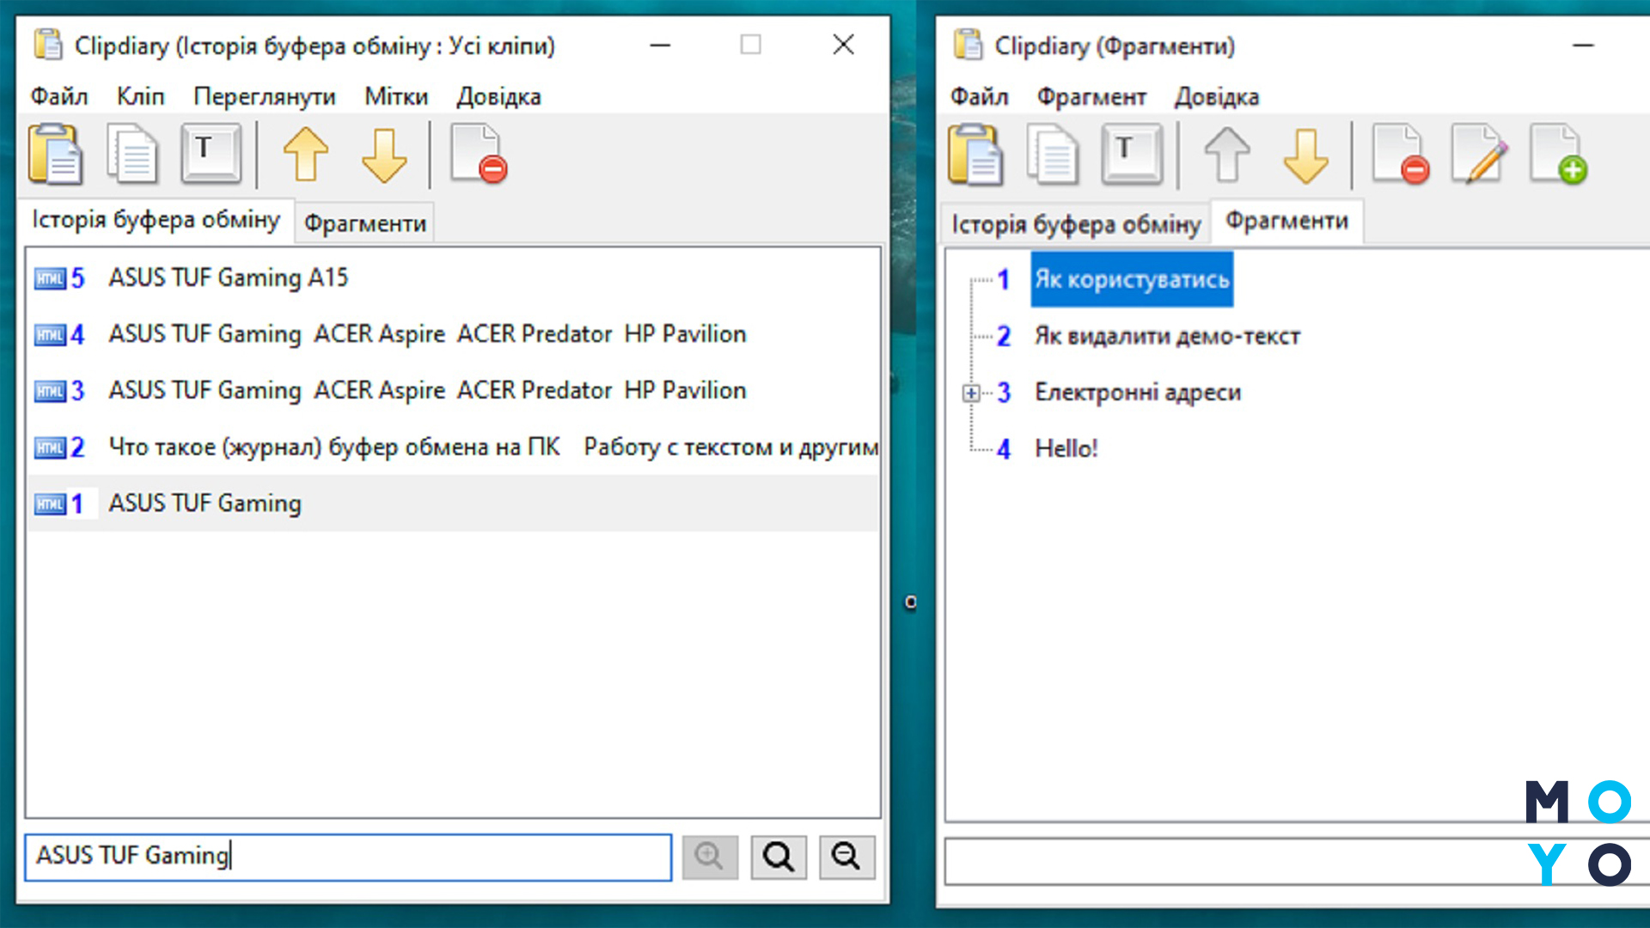The width and height of the screenshot is (1650, 928).
Task: Click edit fragment pencil icon
Action: (1479, 155)
